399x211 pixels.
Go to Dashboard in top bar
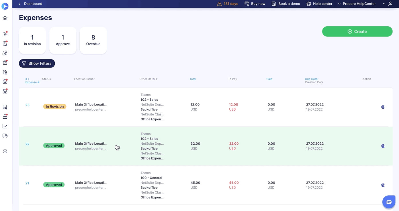33,4
